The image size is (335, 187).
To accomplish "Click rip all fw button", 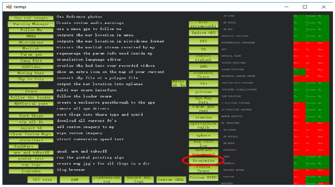I will pos(31,122).
